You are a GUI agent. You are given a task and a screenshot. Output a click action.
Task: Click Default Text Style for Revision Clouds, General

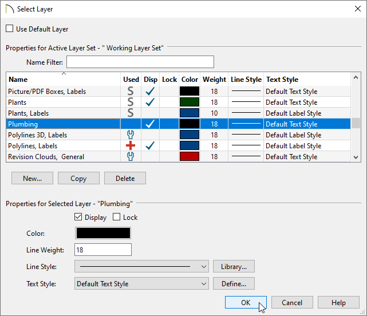pyautogui.click(x=291, y=157)
